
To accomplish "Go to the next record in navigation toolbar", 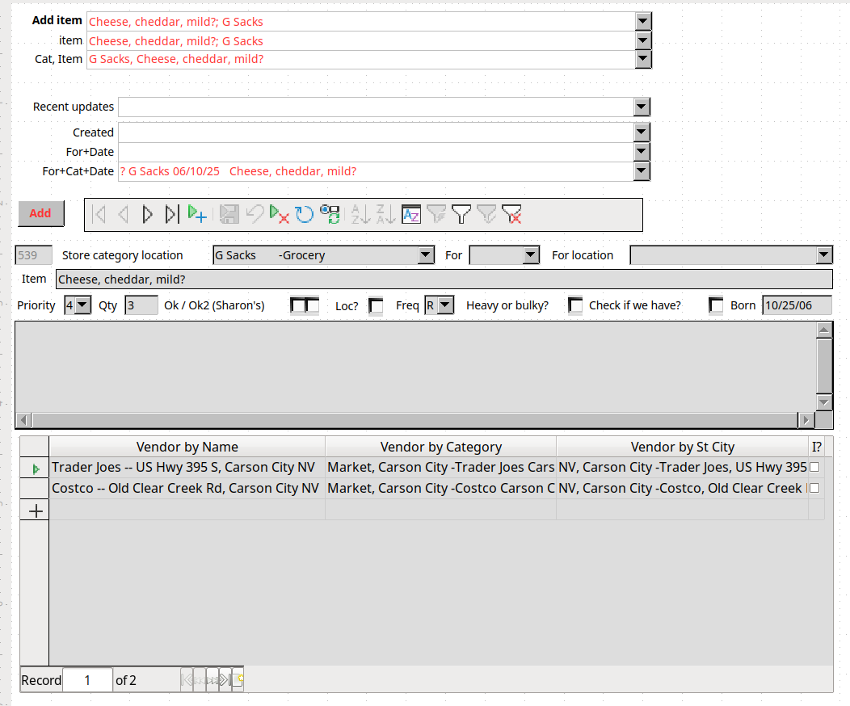I will [147, 214].
